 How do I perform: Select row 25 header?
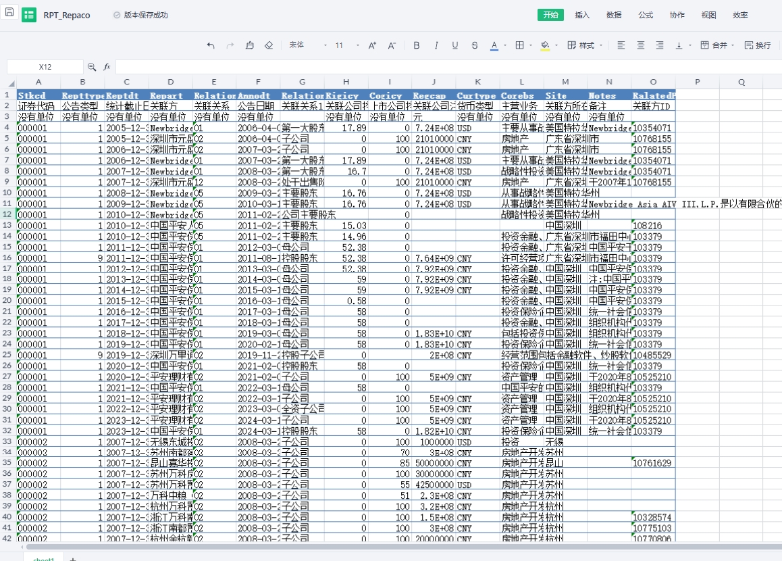[7, 355]
